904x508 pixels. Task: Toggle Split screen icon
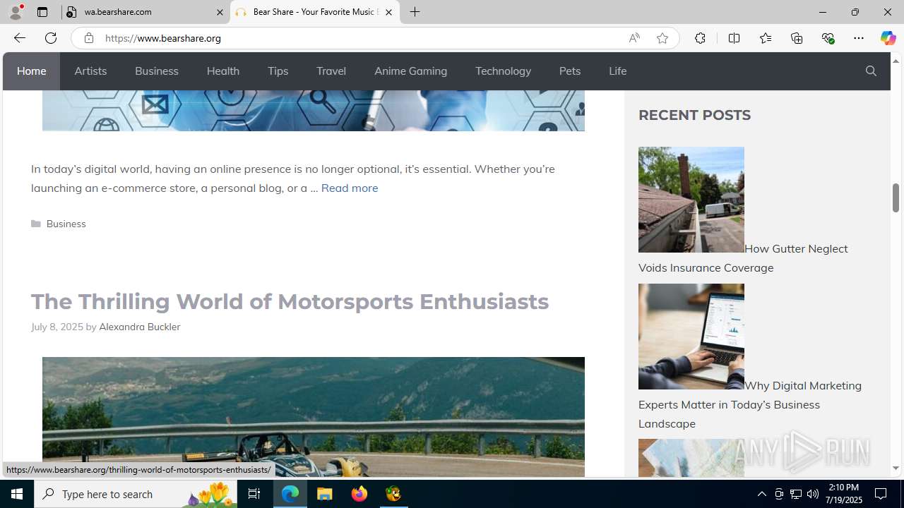(x=734, y=38)
